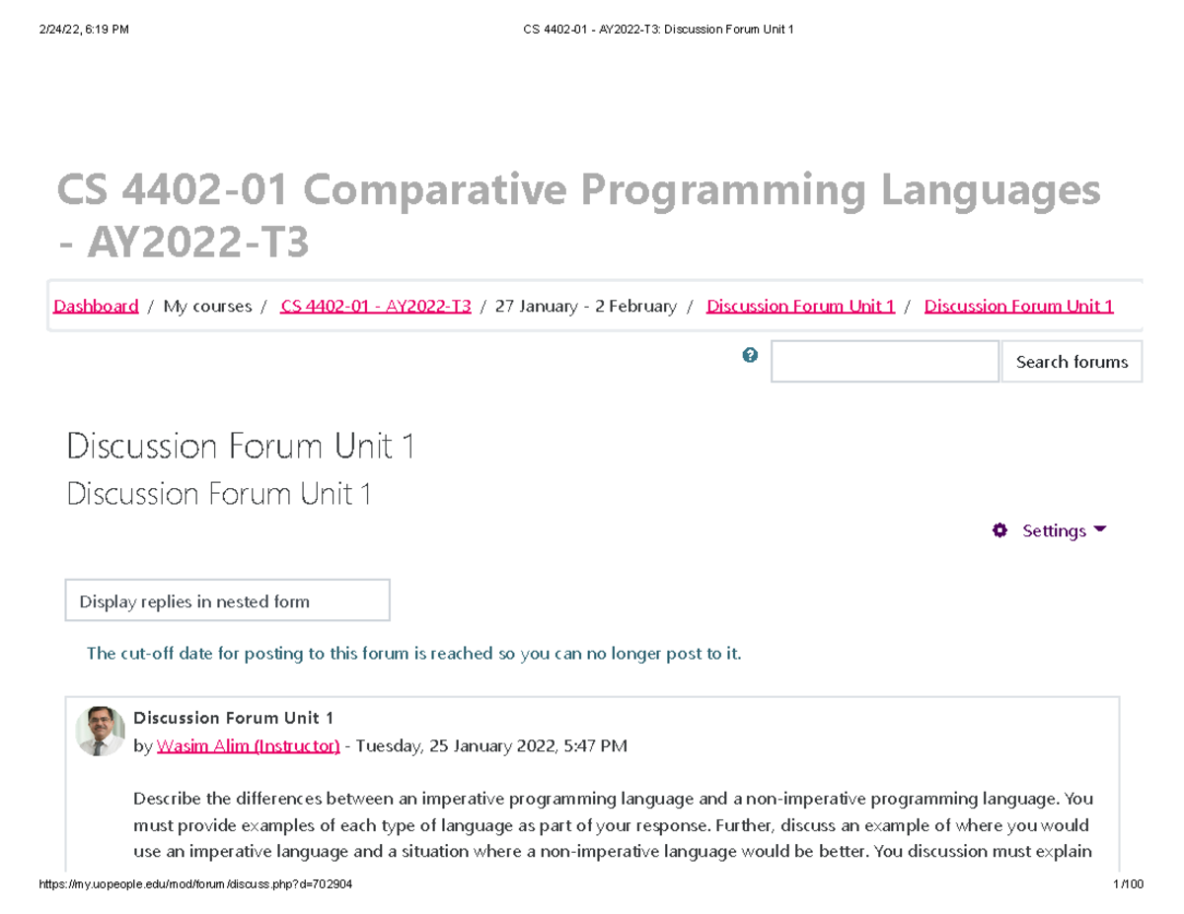Click the page number '1/100' indicator
Image resolution: width=1184 pixels, height=914 pixels.
pyautogui.click(x=1127, y=884)
